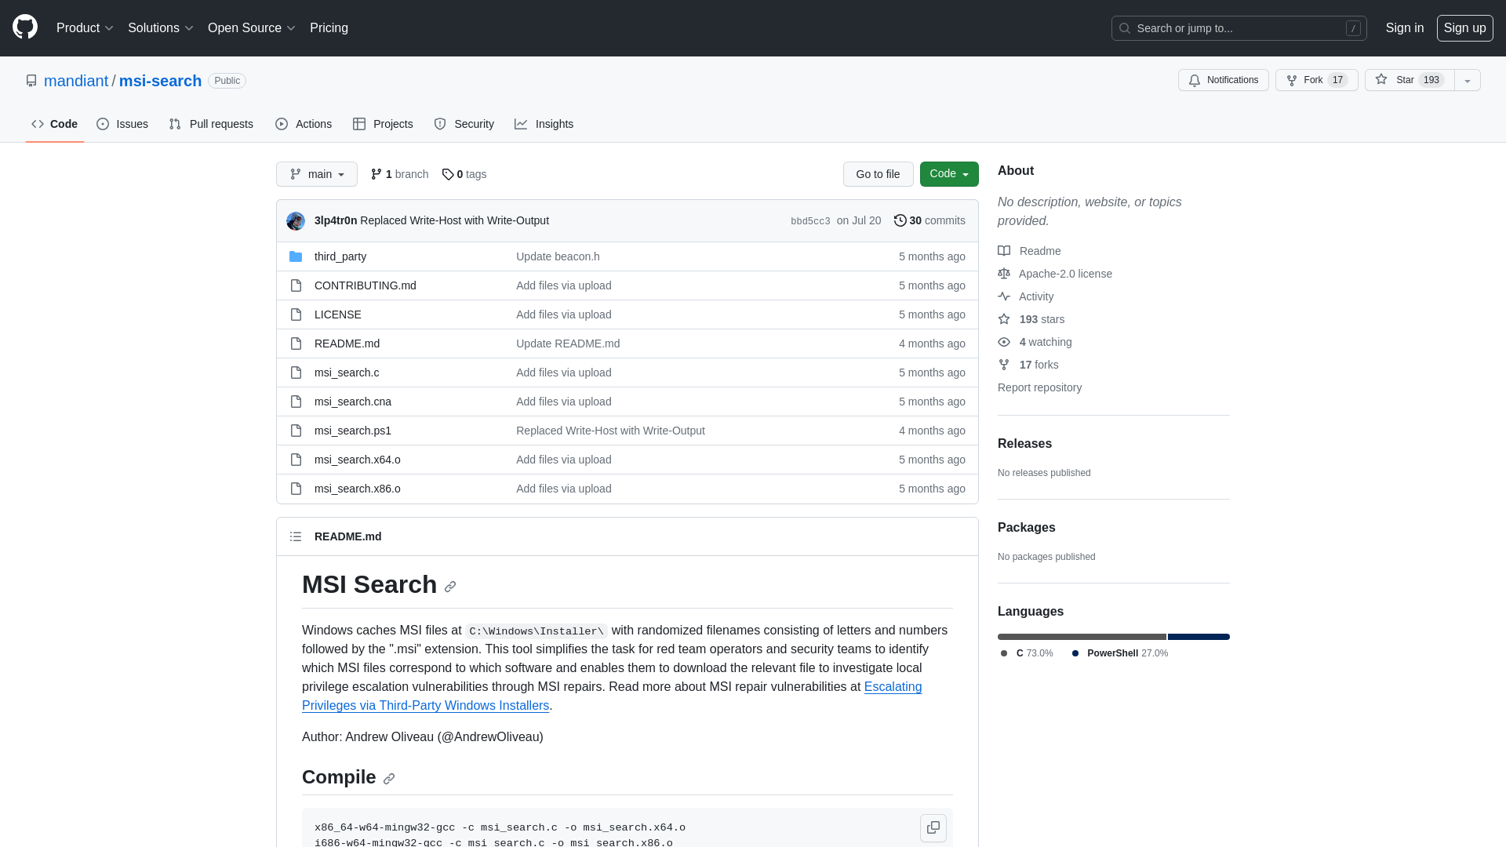Copy the compile commands with the copy icon
Viewport: 1506px width, 847px height.
(x=933, y=827)
